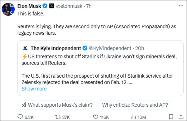The width and height of the screenshot is (187, 121).
Task: Click Elon Musk's blue verified badge
Action: (x=45, y=6)
